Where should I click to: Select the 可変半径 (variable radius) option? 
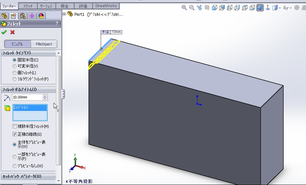[x=14, y=66]
